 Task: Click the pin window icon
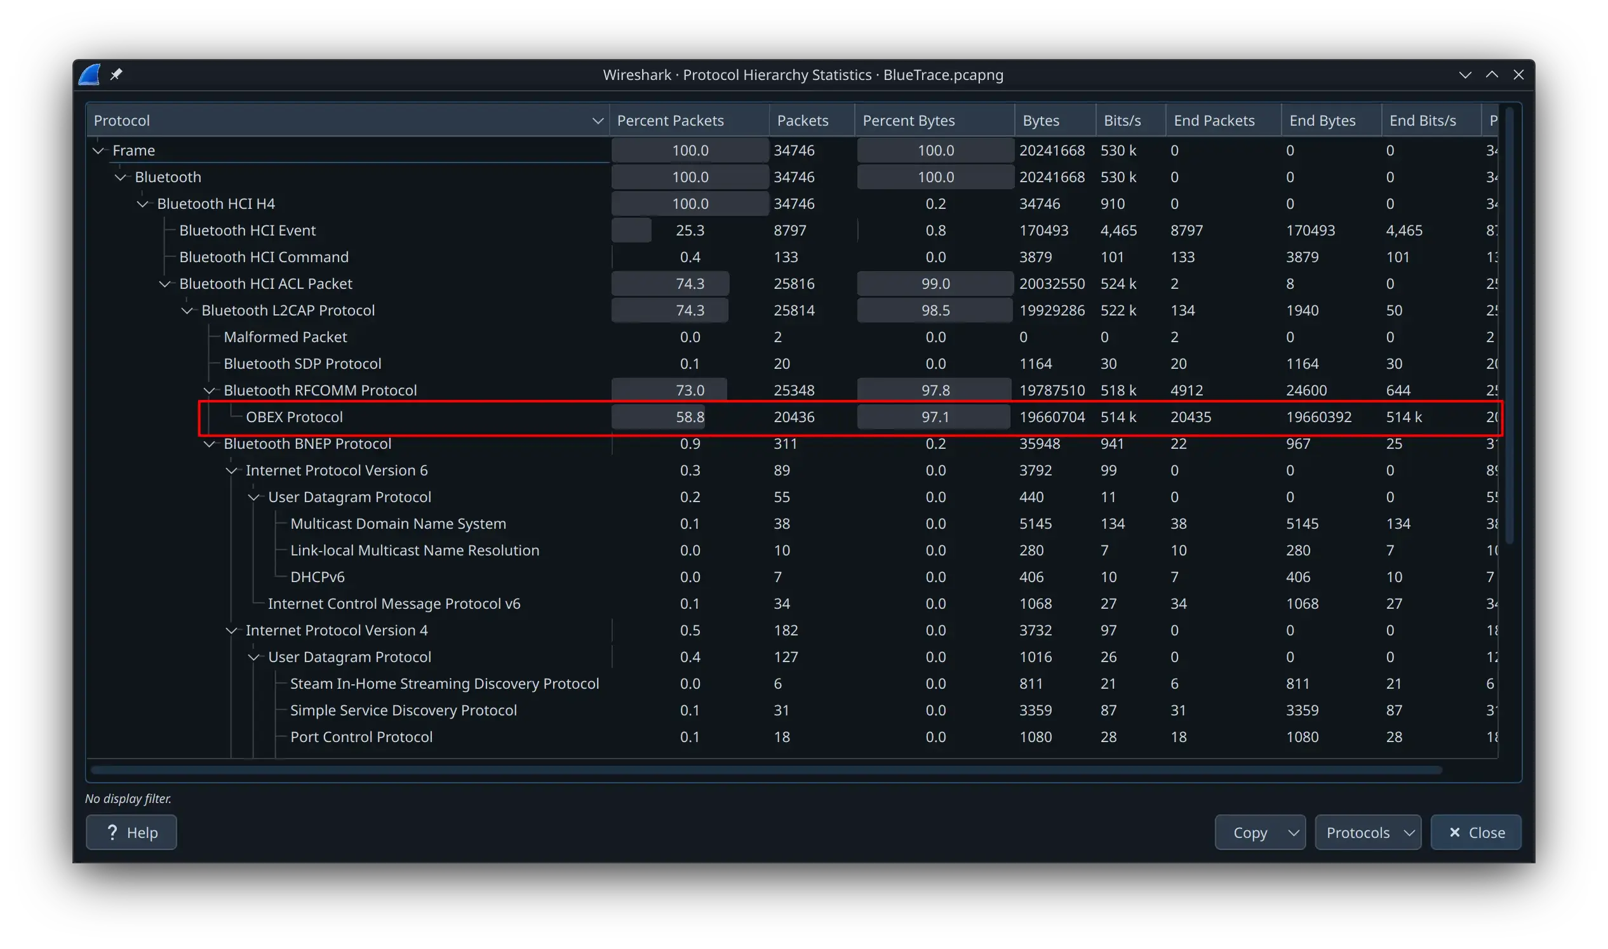point(116,75)
